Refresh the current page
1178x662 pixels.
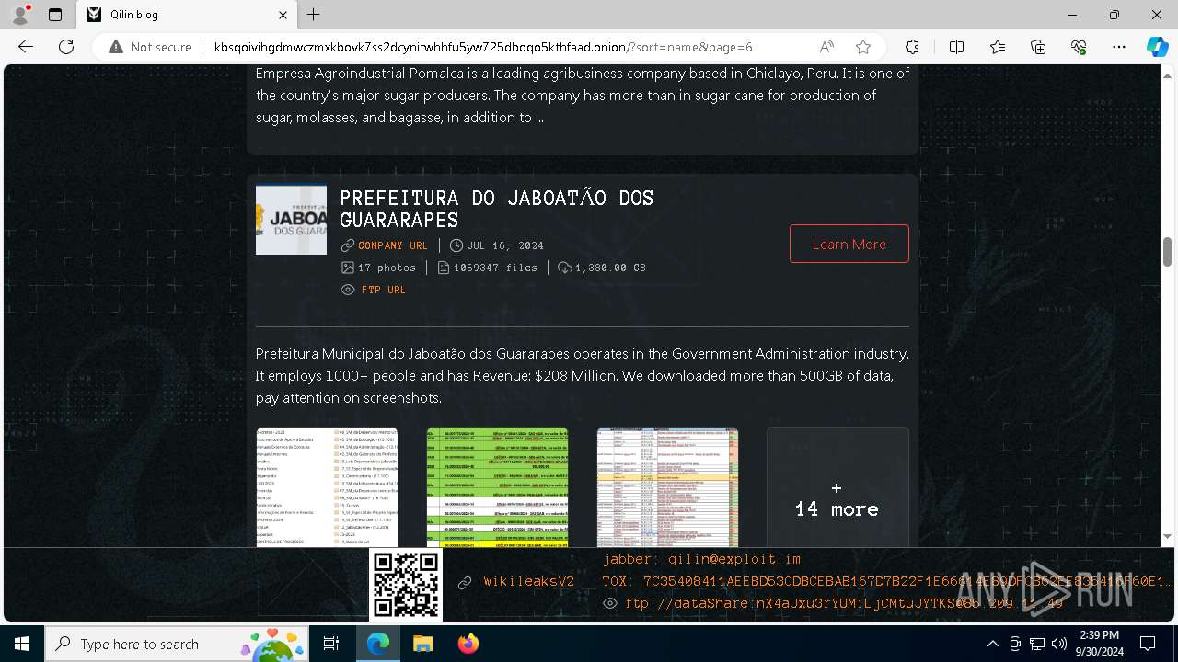(x=66, y=47)
